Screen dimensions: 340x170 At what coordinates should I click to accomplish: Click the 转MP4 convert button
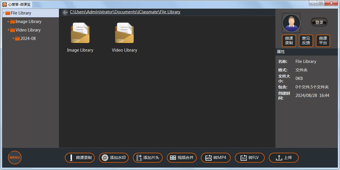[216, 158]
